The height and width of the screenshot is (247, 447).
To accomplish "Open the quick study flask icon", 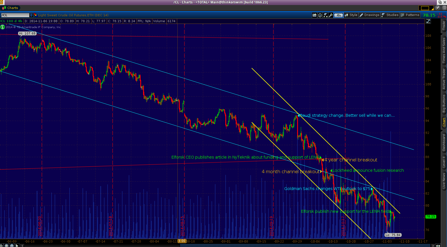I will click(x=326, y=15).
